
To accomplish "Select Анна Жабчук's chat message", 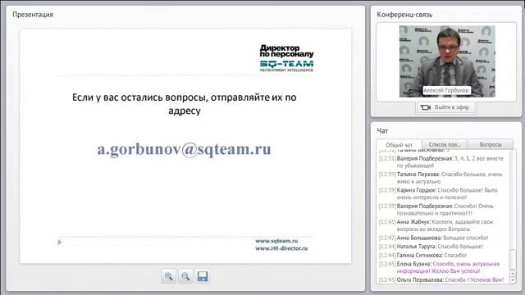I will point(436,225).
